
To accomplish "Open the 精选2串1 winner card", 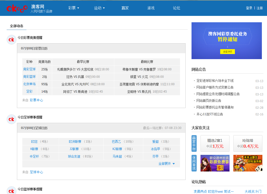I will pyautogui.click(x=215, y=143).
